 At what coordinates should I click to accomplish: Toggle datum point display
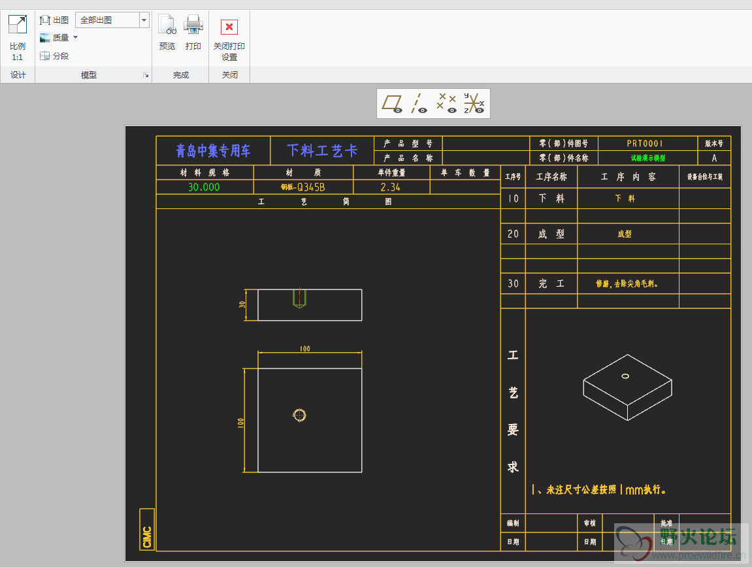click(446, 104)
